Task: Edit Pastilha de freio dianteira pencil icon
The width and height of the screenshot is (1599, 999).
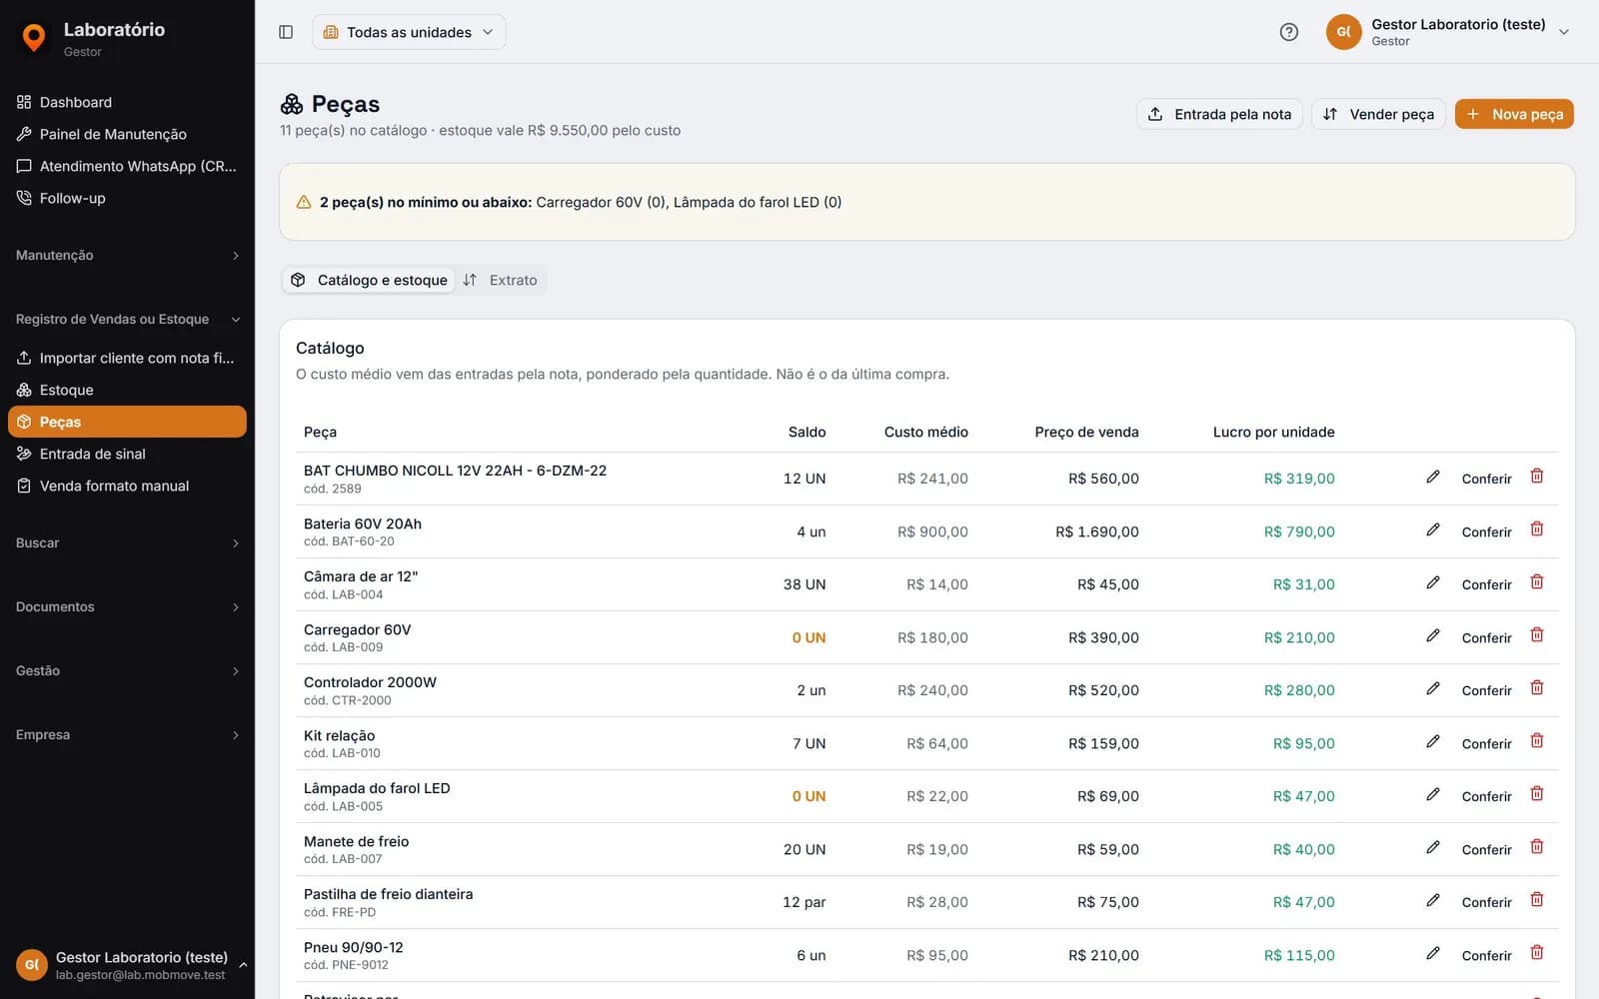Action: tap(1433, 901)
